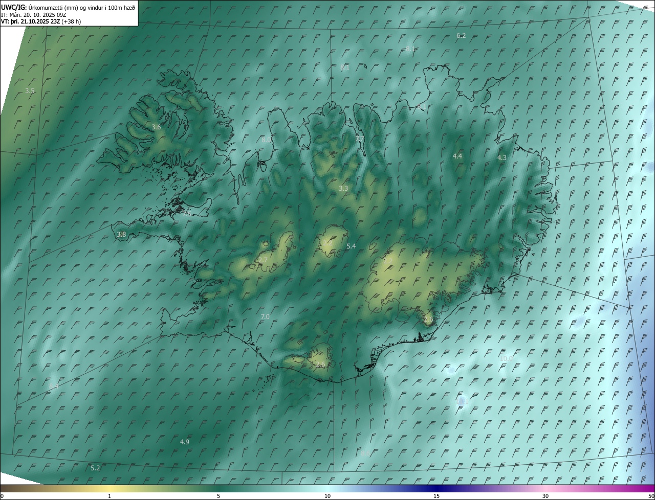Click the 3.3 value label on the map

pos(343,188)
